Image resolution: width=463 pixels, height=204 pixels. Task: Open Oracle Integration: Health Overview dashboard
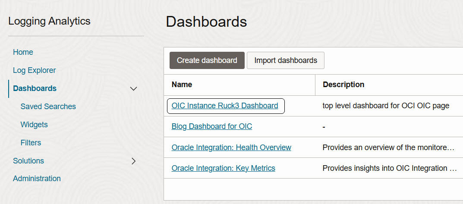(231, 148)
